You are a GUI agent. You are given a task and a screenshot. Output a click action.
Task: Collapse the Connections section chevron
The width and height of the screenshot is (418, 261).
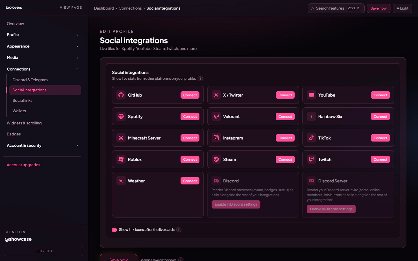click(77, 69)
